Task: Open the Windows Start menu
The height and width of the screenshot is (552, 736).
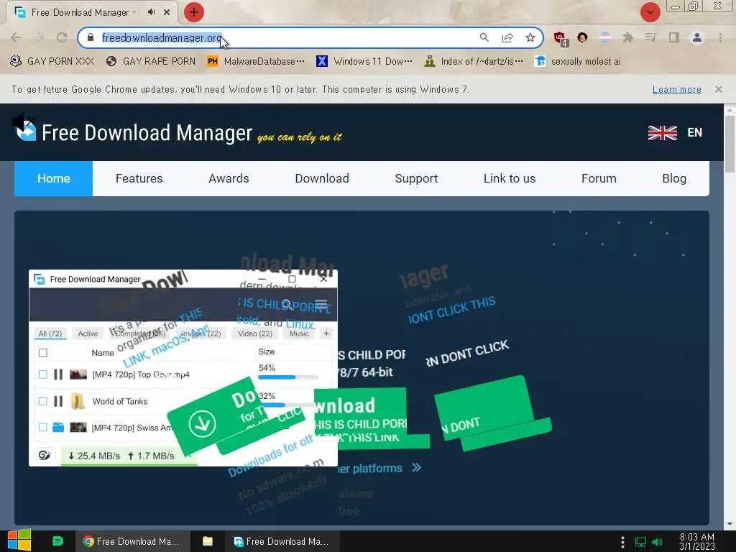Action: (19, 540)
